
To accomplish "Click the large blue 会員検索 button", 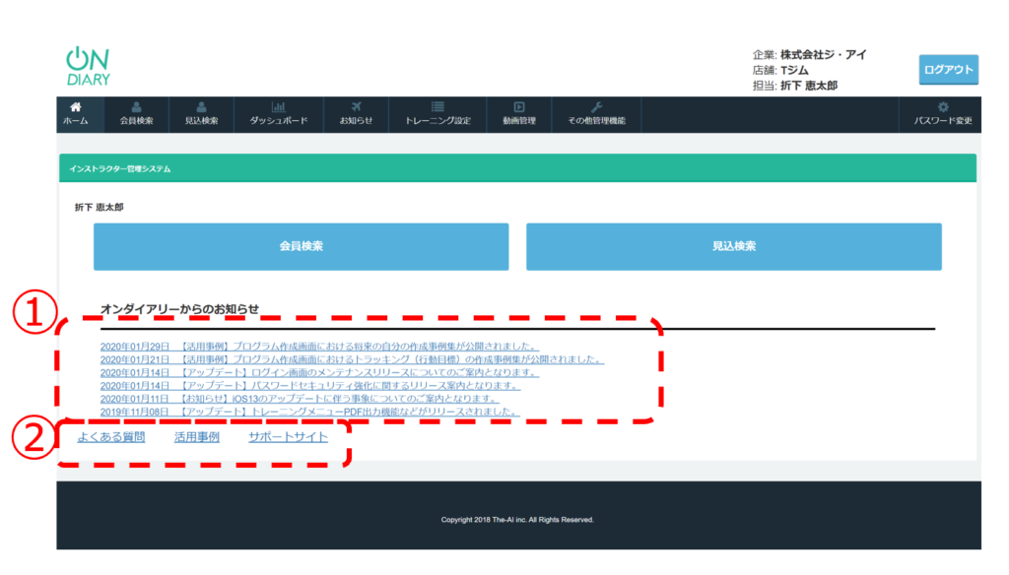I will pos(301,246).
